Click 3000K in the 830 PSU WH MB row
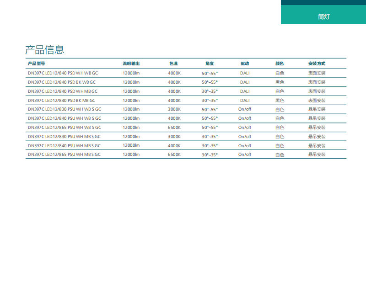The image size is (366, 304). click(x=174, y=137)
